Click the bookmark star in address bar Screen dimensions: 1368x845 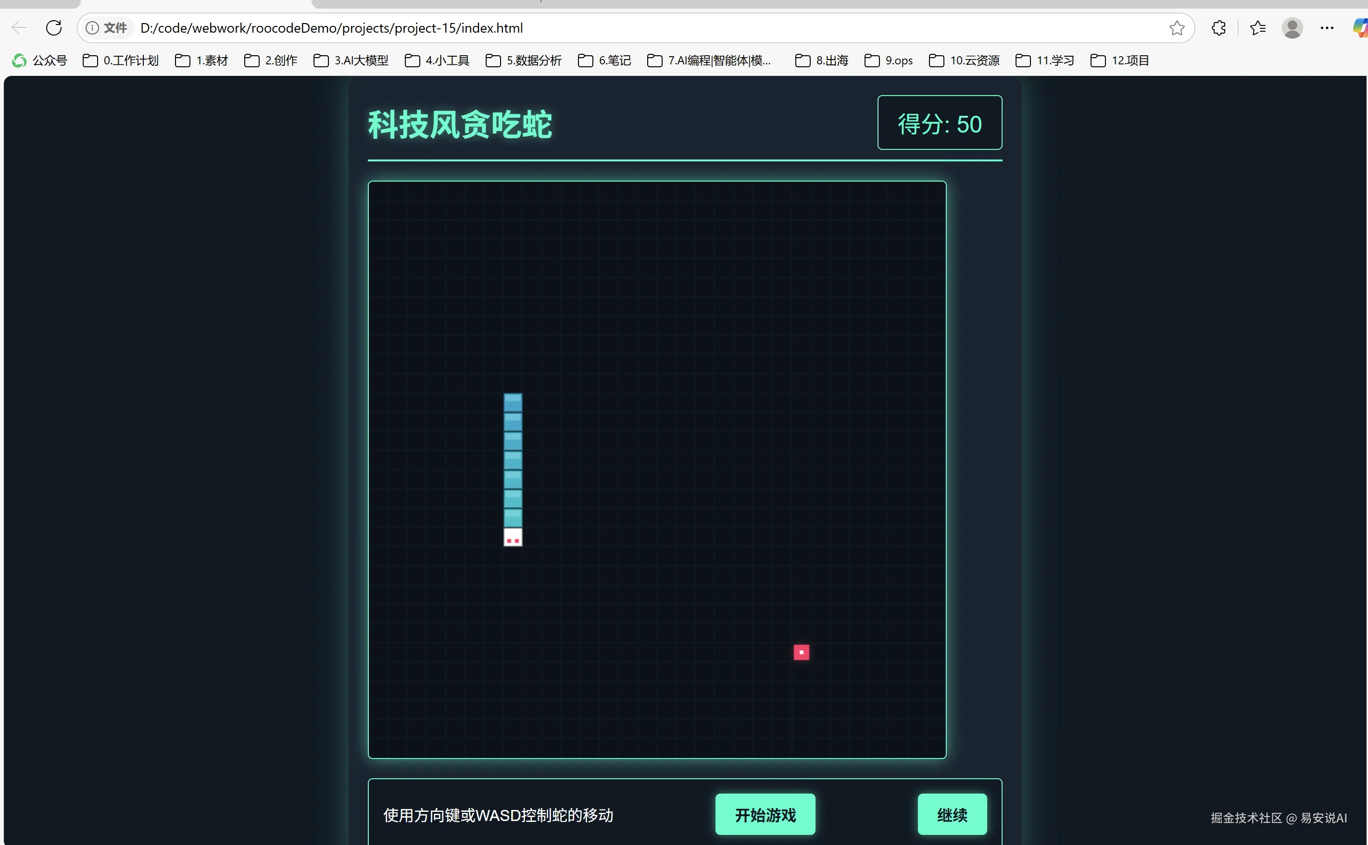1177,28
